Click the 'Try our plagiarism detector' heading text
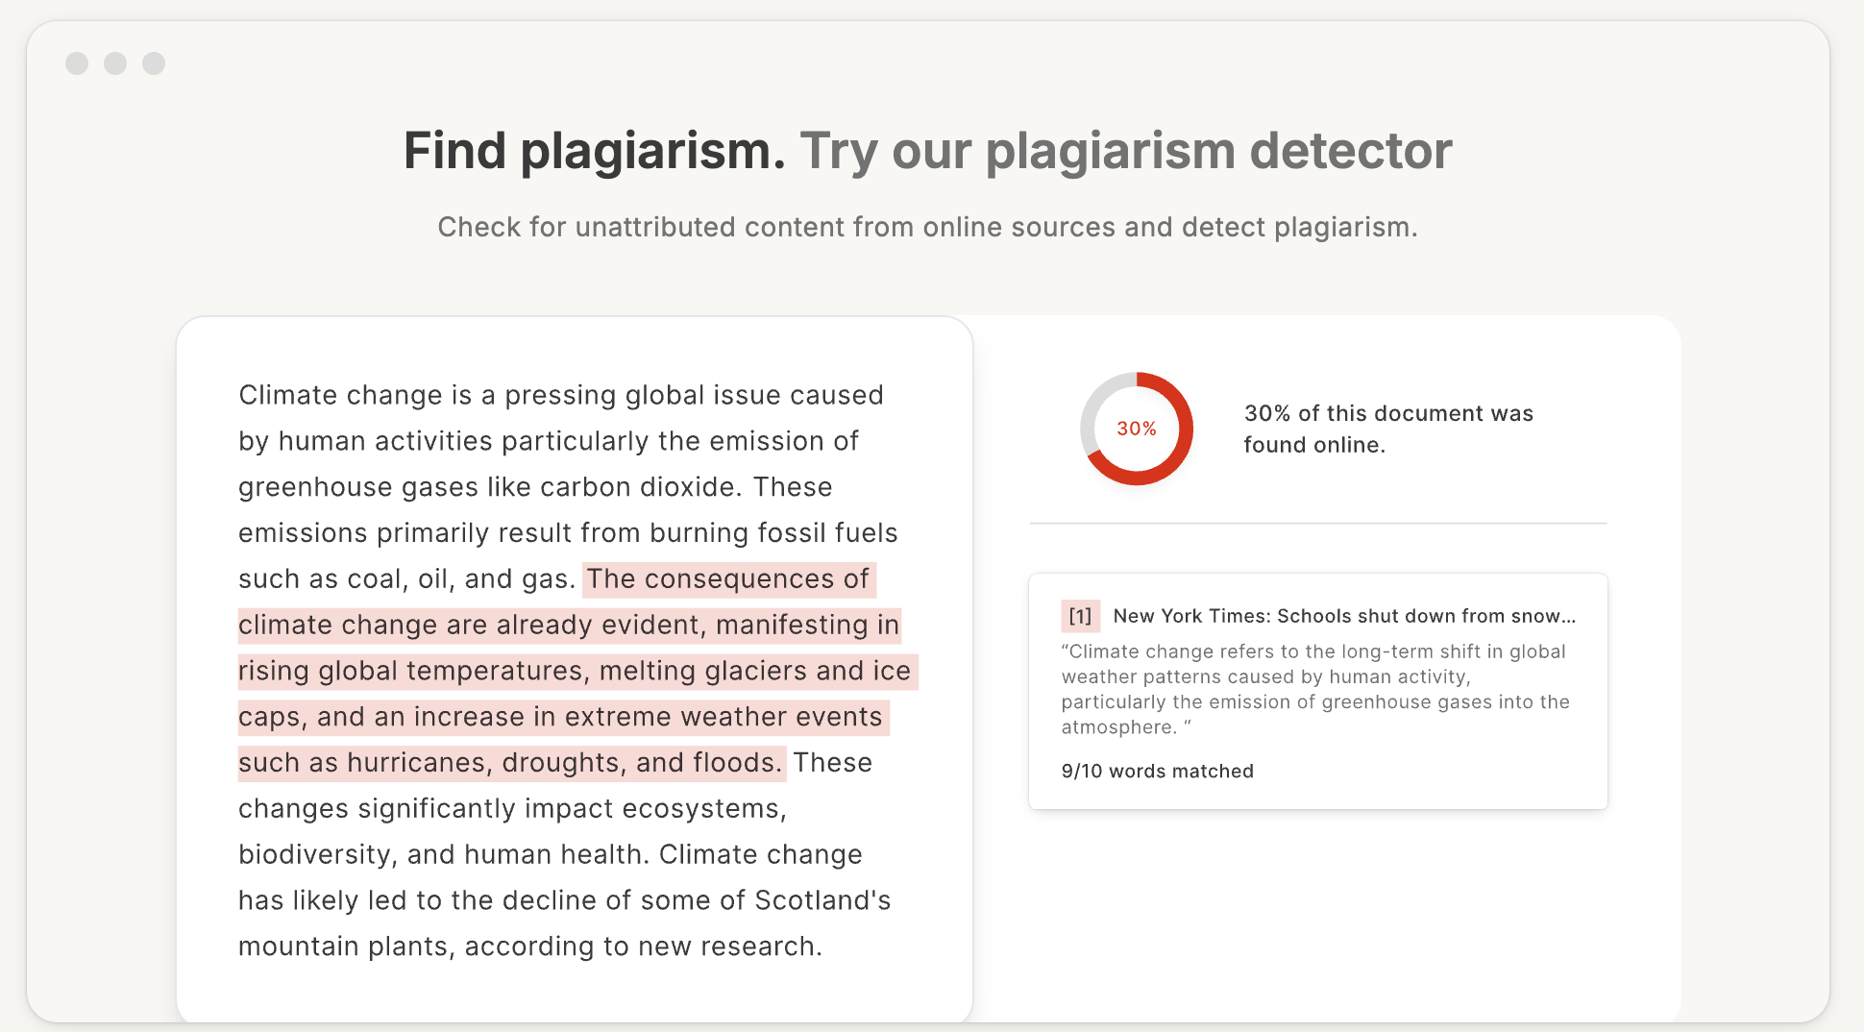Image resolution: width=1864 pixels, height=1032 pixels. (x=1126, y=151)
